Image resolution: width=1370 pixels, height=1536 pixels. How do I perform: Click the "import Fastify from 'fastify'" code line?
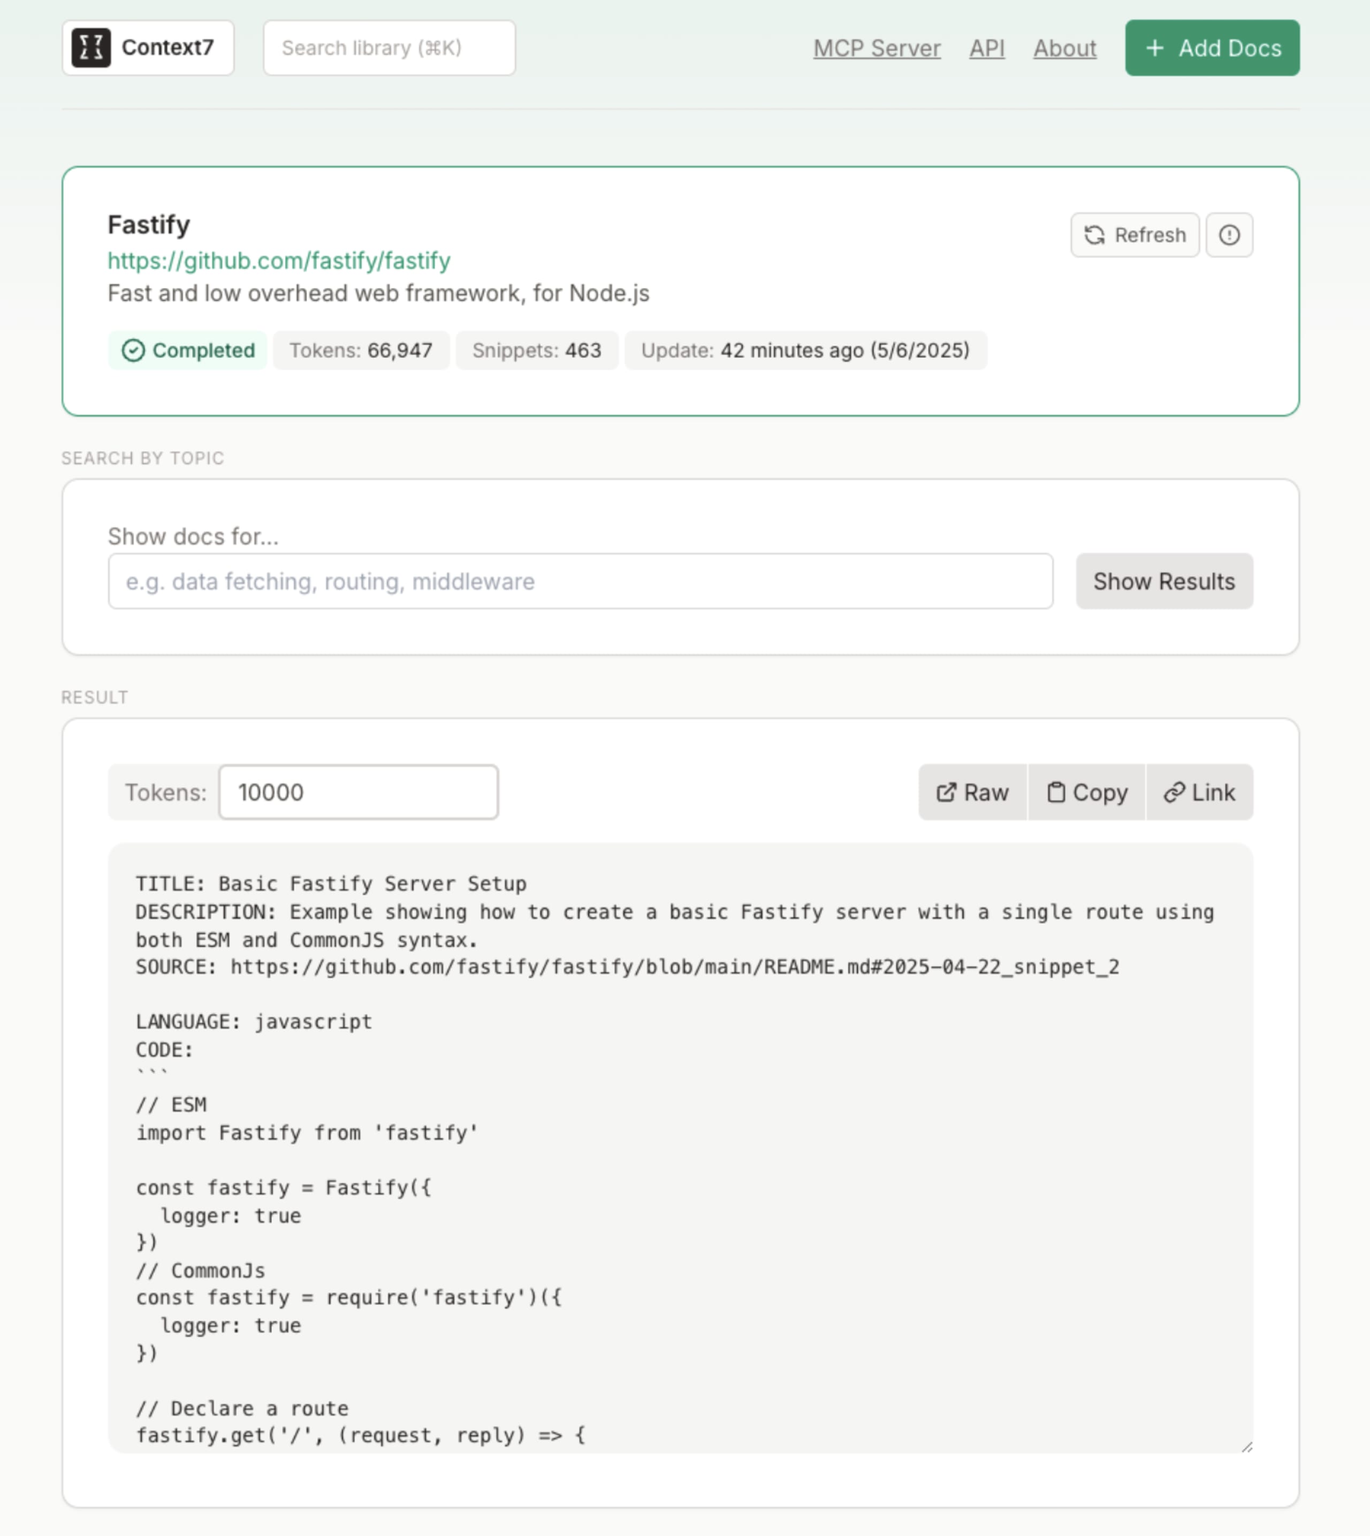pyautogui.click(x=307, y=1132)
